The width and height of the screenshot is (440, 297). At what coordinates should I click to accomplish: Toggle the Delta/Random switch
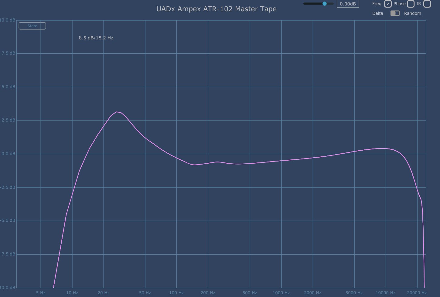pos(395,13)
